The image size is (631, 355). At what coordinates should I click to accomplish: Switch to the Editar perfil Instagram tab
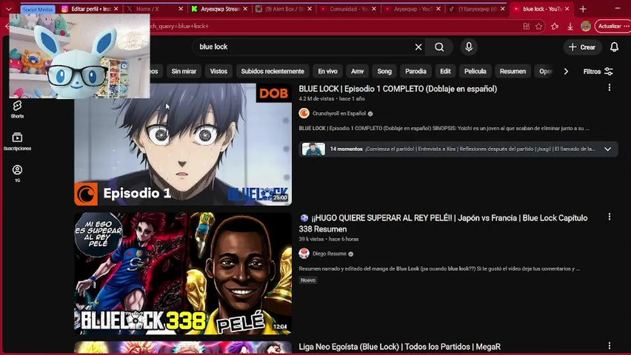tap(90, 9)
